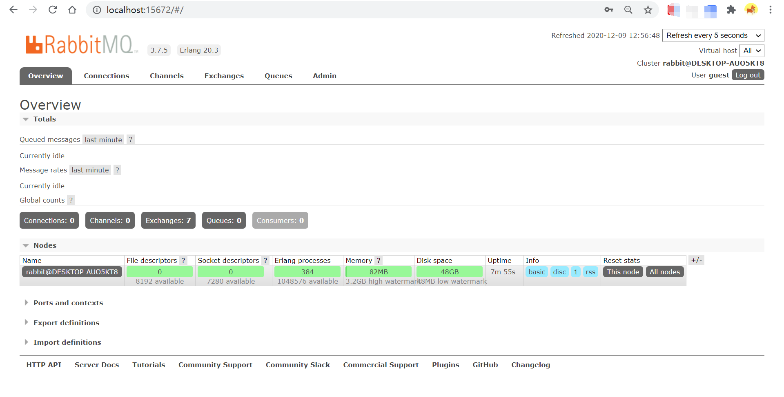Change Message rates last minute range
The image size is (784, 397).
coord(90,170)
